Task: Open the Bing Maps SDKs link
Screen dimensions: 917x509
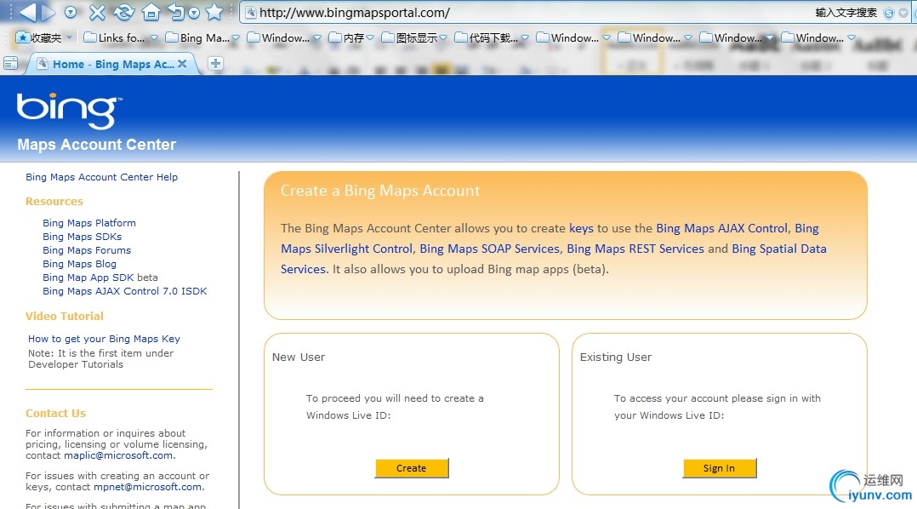Action: tap(82, 237)
